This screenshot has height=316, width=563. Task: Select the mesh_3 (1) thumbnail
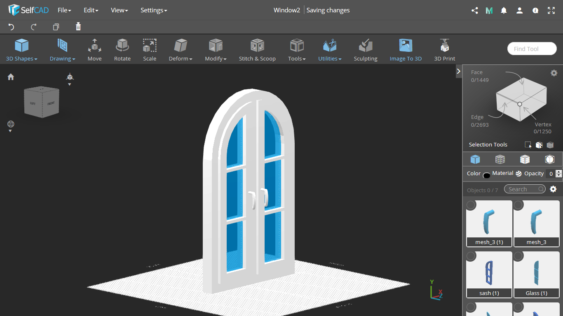(489, 223)
